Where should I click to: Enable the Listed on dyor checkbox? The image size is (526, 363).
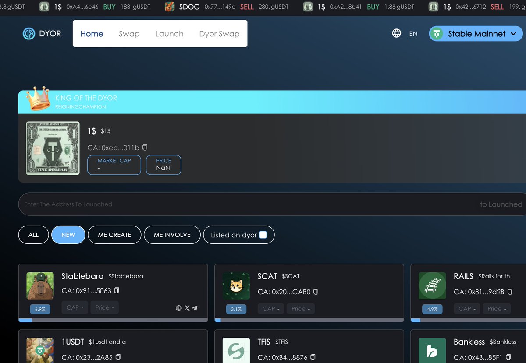(263, 235)
